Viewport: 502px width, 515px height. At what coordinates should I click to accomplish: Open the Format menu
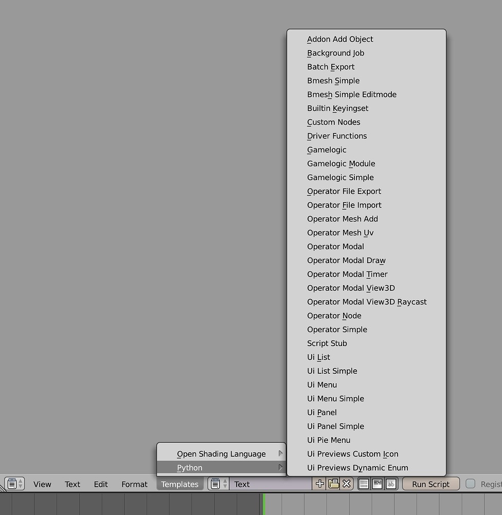(x=135, y=484)
